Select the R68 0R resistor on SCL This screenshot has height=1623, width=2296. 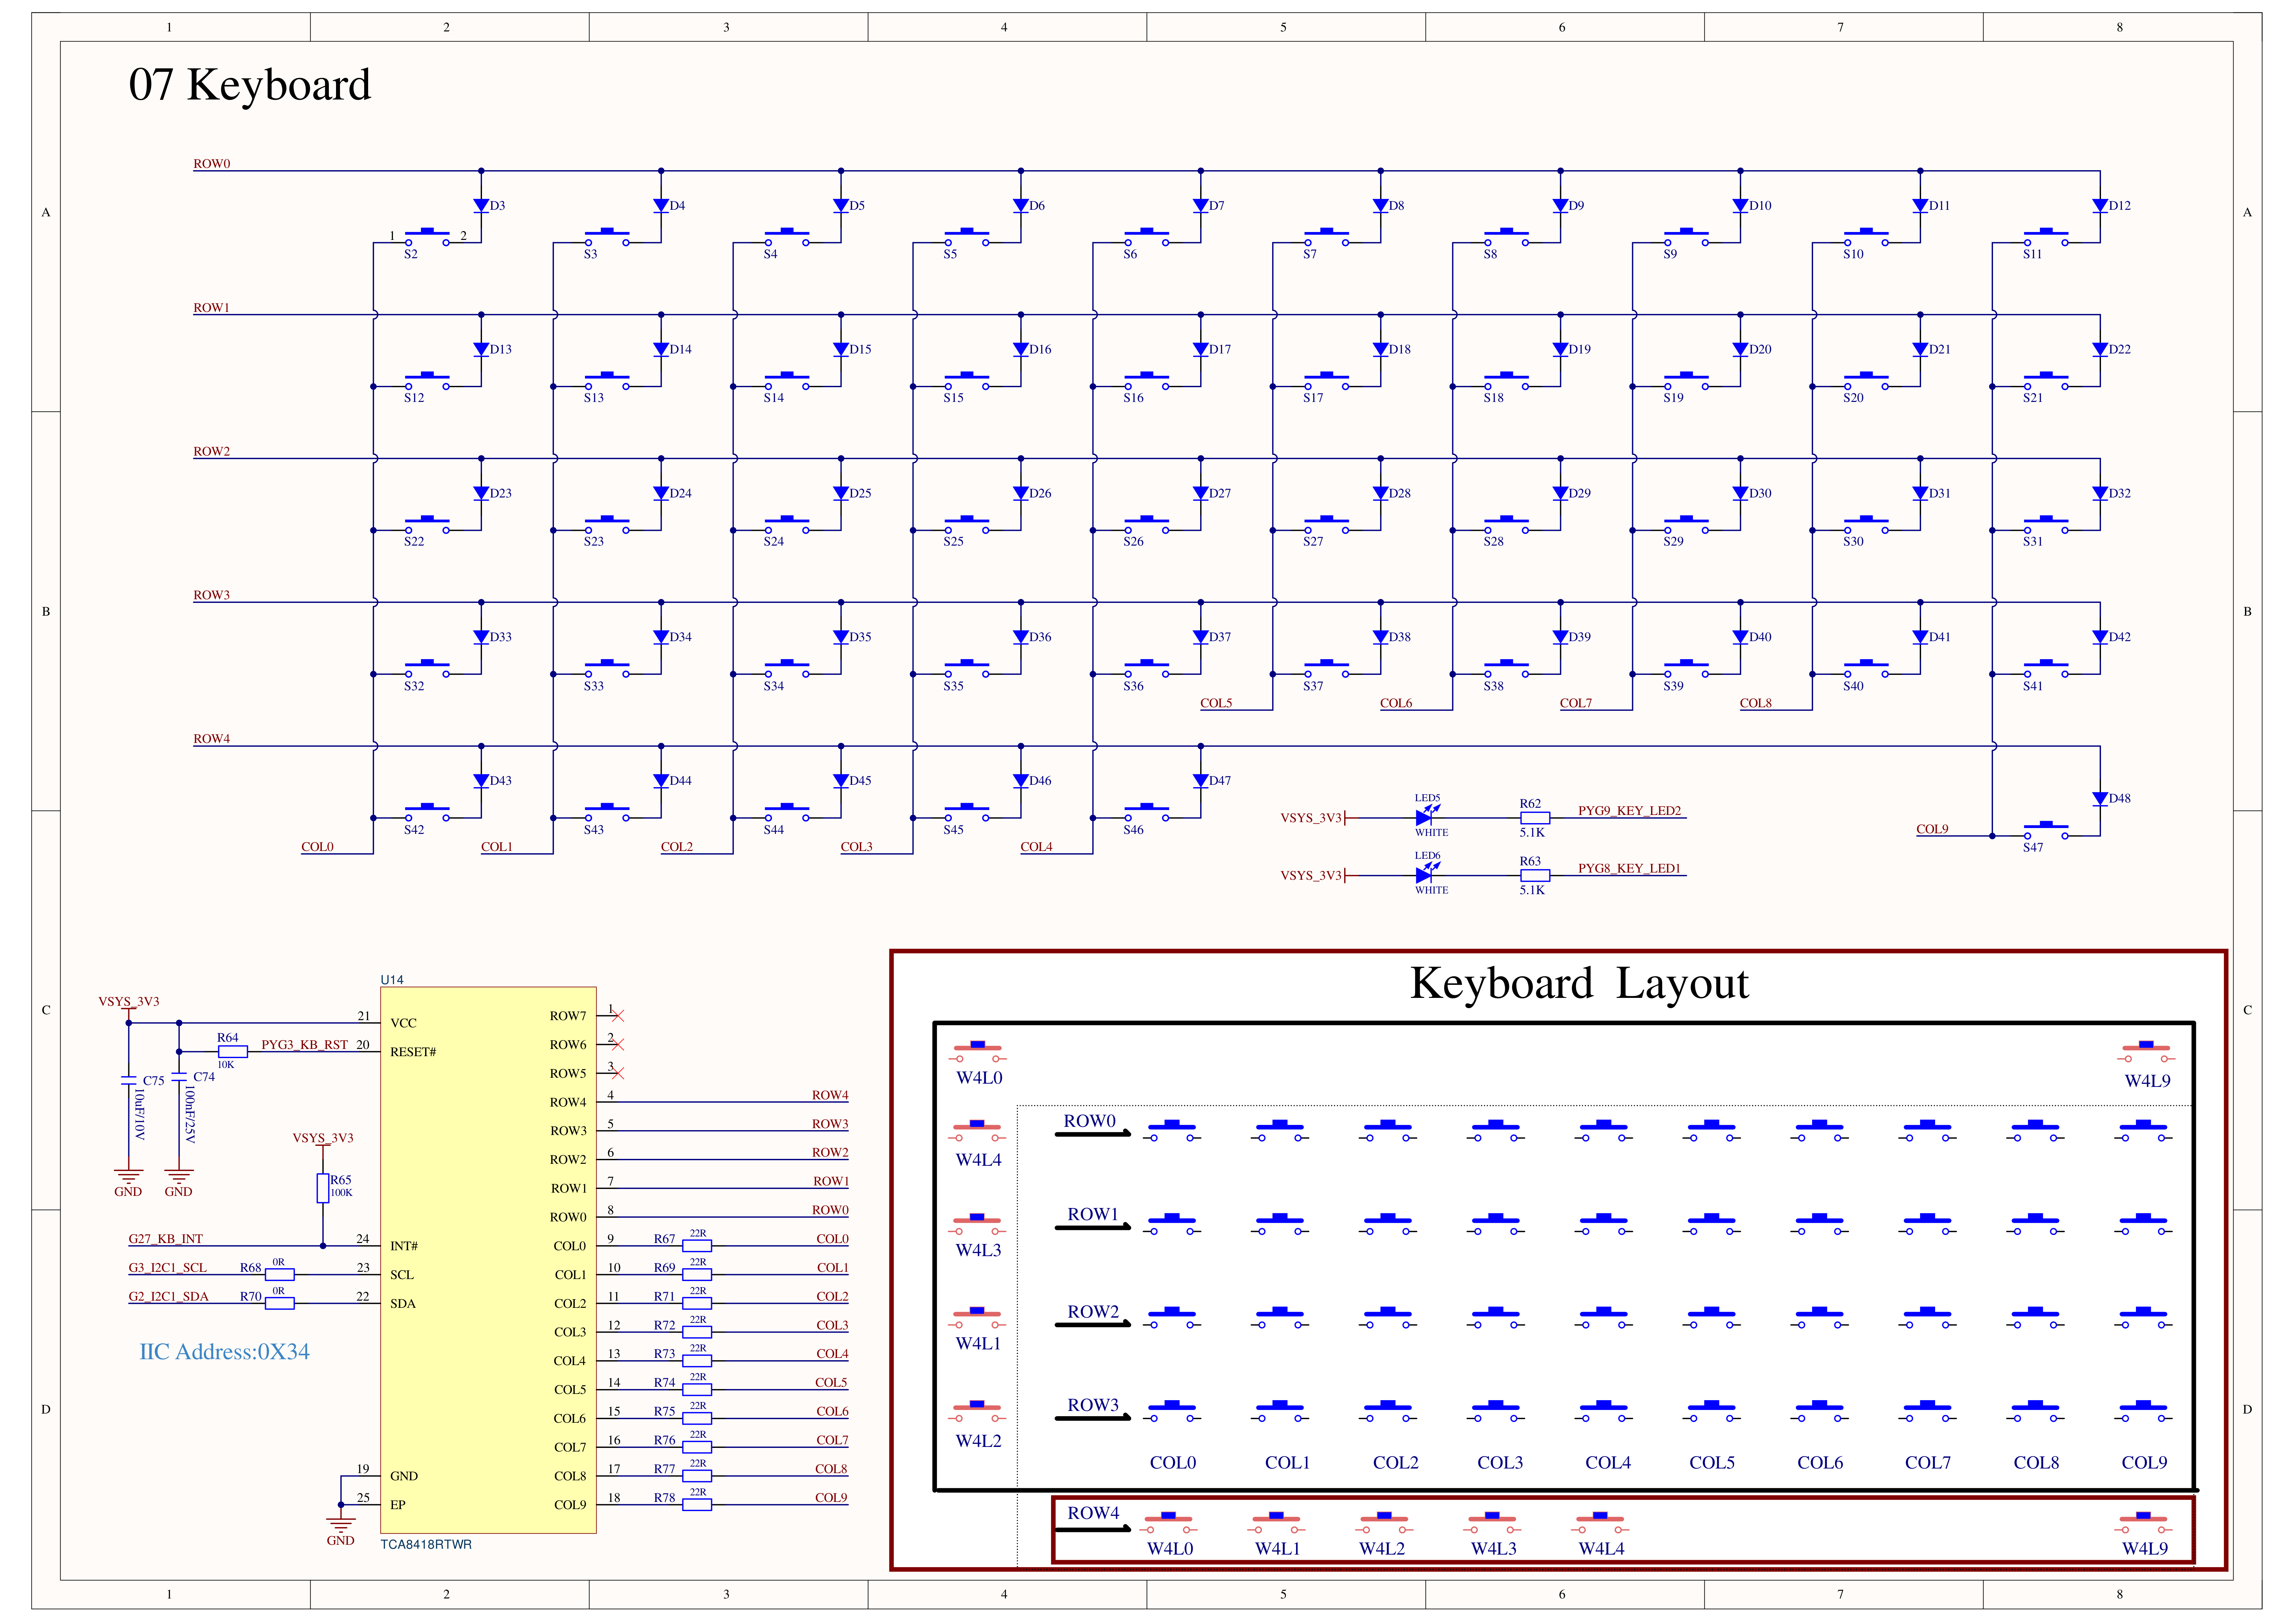coord(280,1275)
